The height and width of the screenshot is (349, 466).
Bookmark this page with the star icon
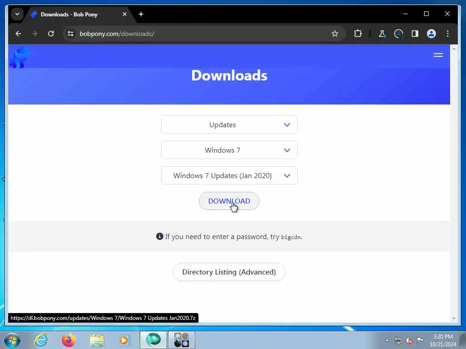(x=335, y=34)
